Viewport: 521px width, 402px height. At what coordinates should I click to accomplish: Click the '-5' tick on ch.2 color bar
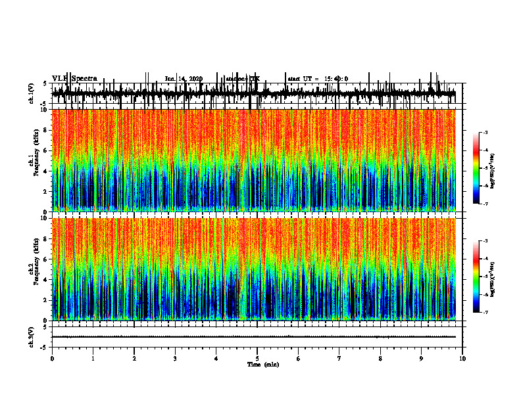485,277
